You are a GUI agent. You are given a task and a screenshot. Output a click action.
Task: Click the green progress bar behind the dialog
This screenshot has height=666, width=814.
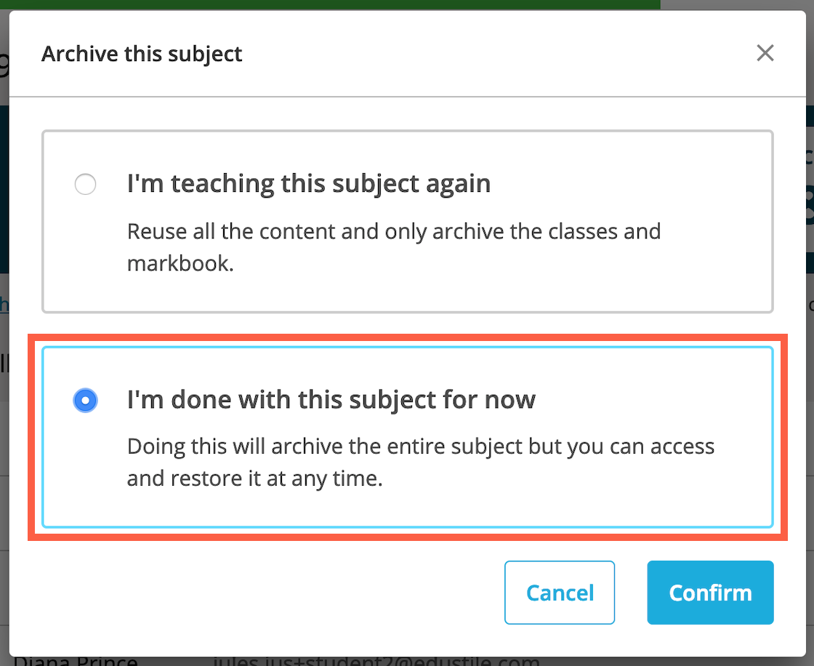pyautogui.click(x=330, y=4)
